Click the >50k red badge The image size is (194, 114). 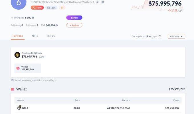37,8
